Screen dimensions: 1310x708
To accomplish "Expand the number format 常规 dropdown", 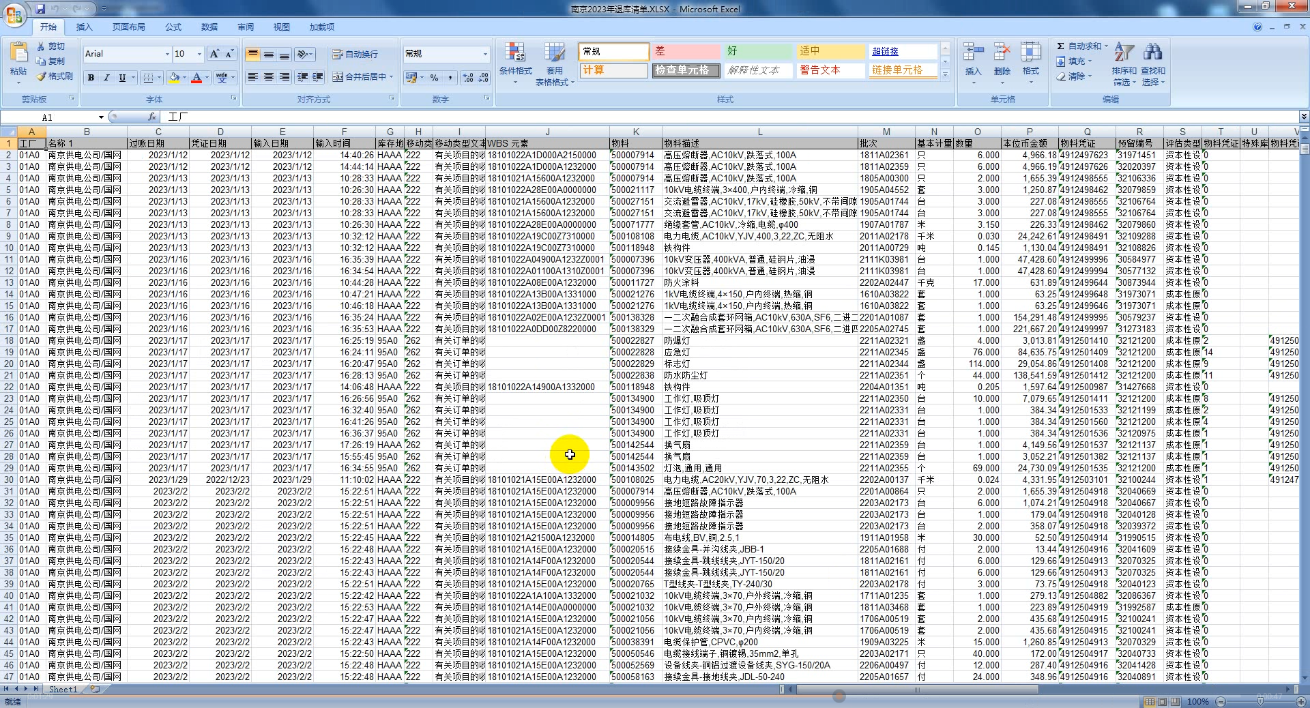I will [485, 54].
